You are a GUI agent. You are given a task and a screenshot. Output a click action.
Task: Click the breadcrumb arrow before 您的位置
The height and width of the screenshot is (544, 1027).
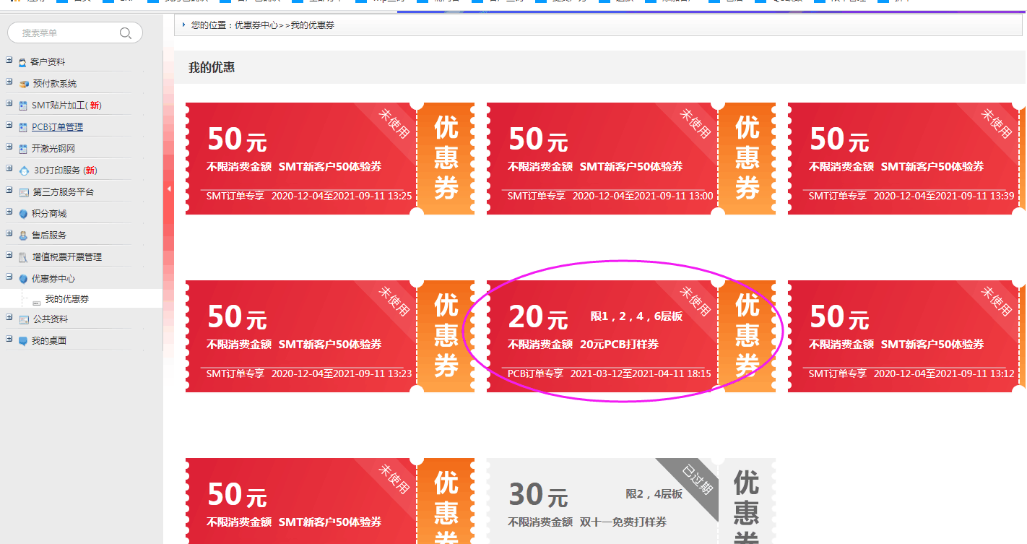(x=183, y=25)
